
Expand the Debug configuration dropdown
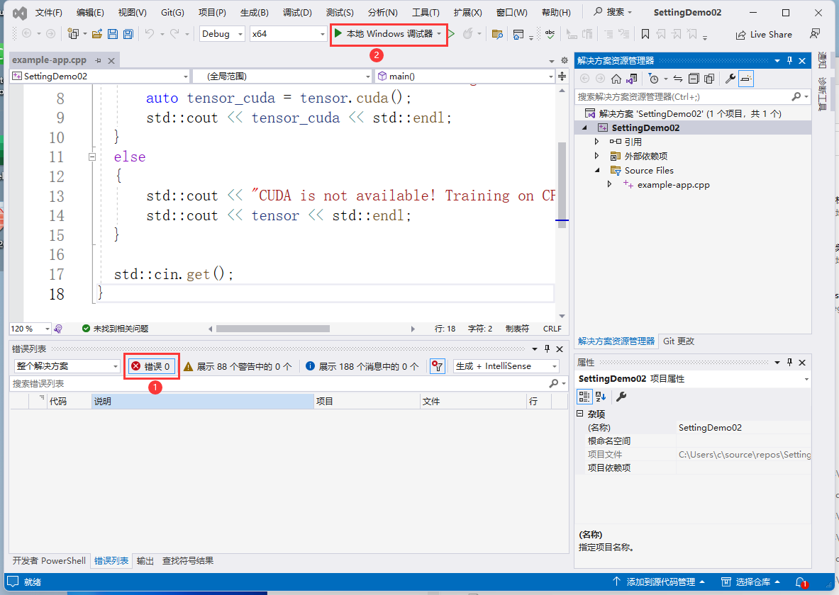pyautogui.click(x=238, y=34)
